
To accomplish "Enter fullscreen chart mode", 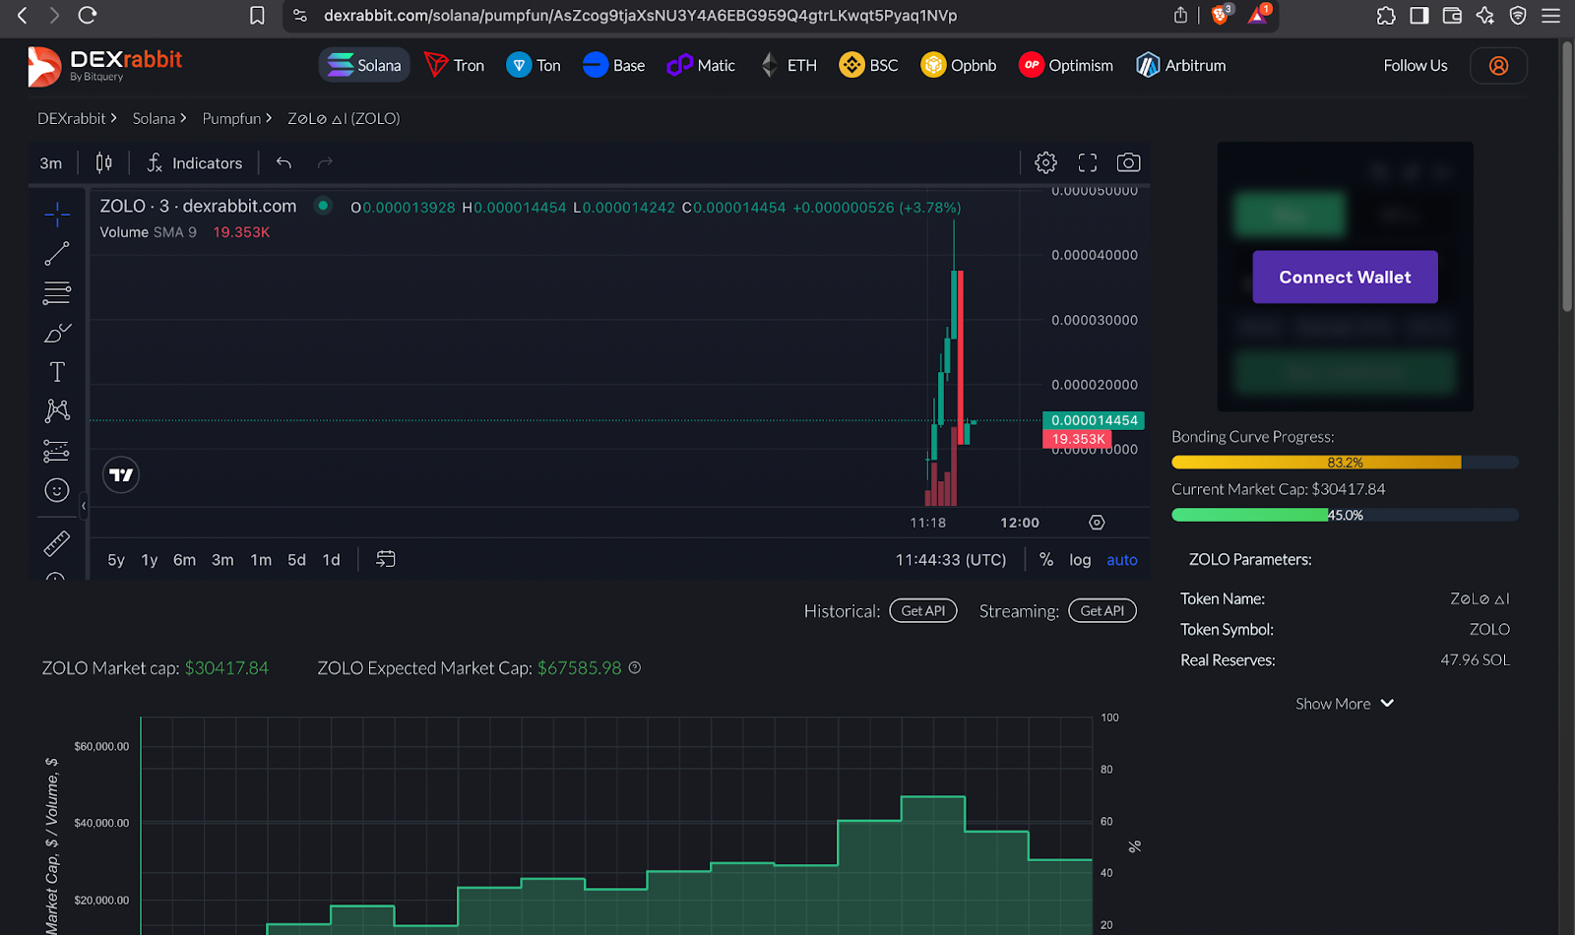I will [x=1088, y=162].
